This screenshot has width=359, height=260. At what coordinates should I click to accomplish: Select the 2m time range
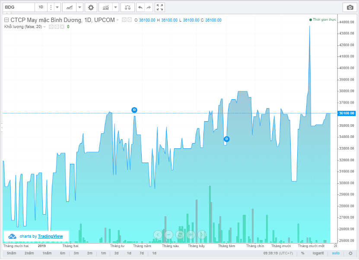pos(90,253)
